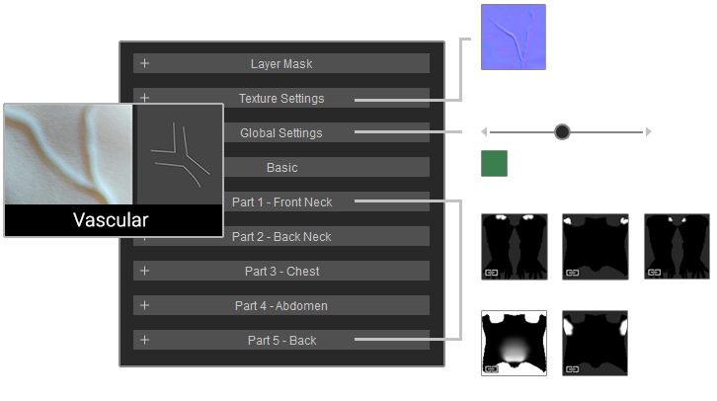
Task: Click the link icon on Back Neck mask
Action: coord(573,271)
